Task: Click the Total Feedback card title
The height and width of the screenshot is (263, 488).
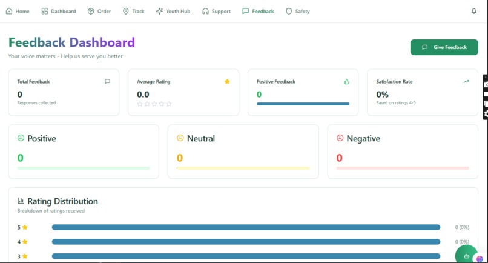Action: pyautogui.click(x=33, y=82)
